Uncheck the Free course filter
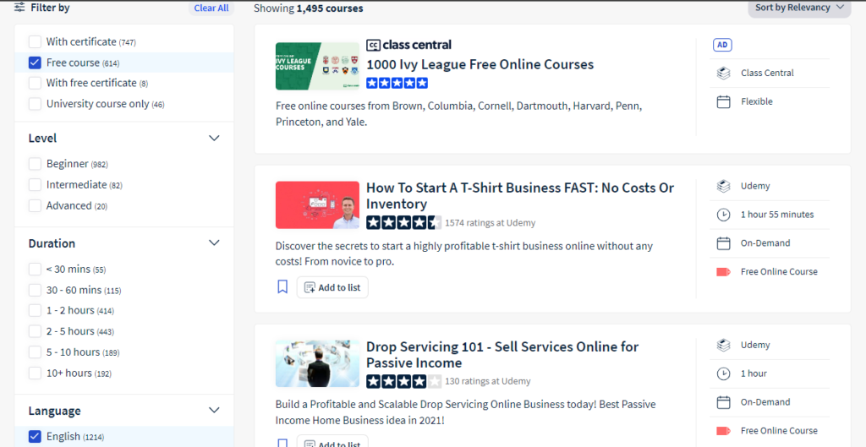The width and height of the screenshot is (866, 447). 35,63
